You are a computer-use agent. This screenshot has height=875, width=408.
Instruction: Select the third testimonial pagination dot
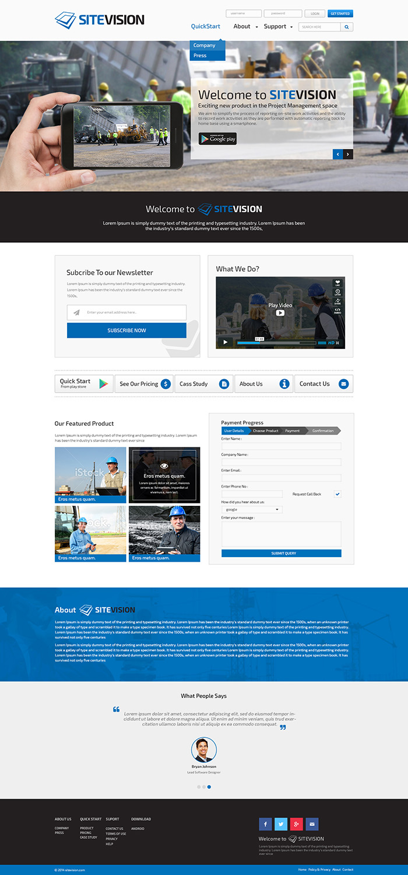coord(209,787)
